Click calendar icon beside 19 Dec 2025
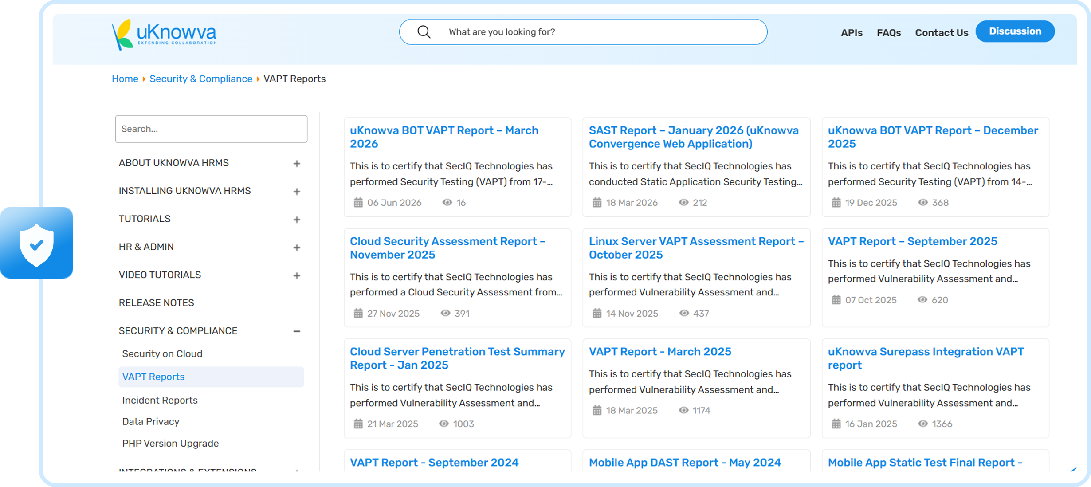Screen dimensions: 1091x487 coord(836,203)
